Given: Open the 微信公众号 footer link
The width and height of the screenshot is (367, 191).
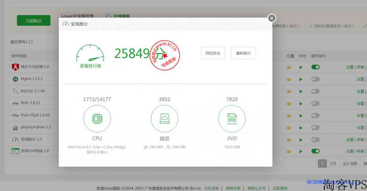Looking at the screenshot, I should [257, 188].
